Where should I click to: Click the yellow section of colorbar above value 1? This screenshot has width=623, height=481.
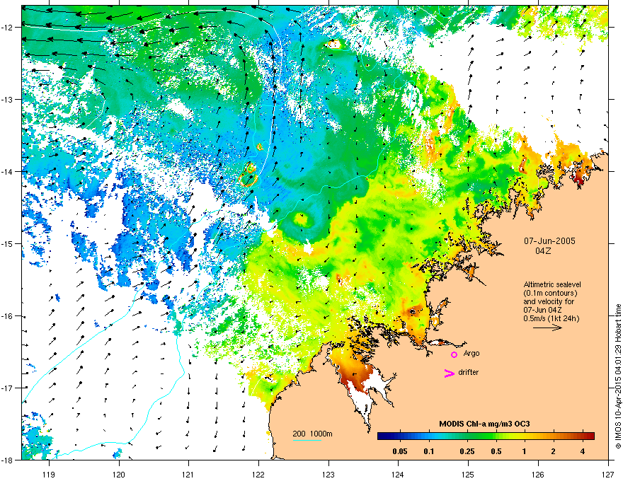click(525, 436)
